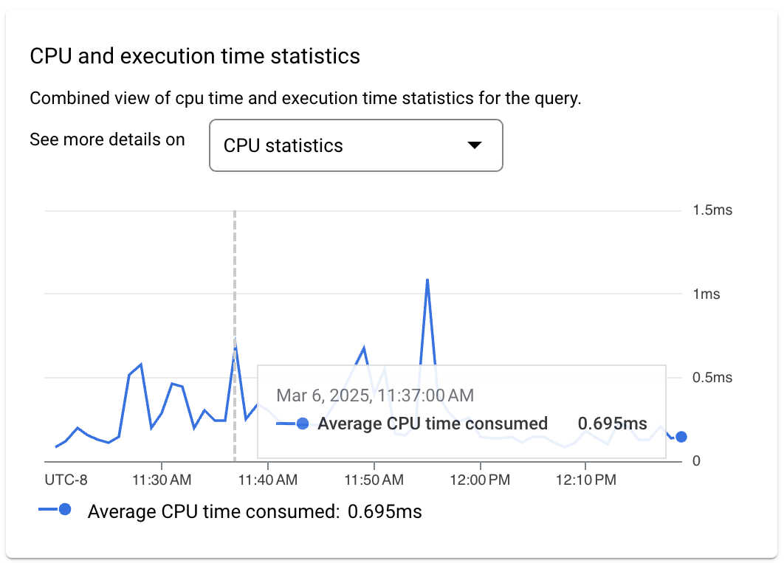Click the first data point at chart start
The image size is (784, 563).
(x=55, y=446)
